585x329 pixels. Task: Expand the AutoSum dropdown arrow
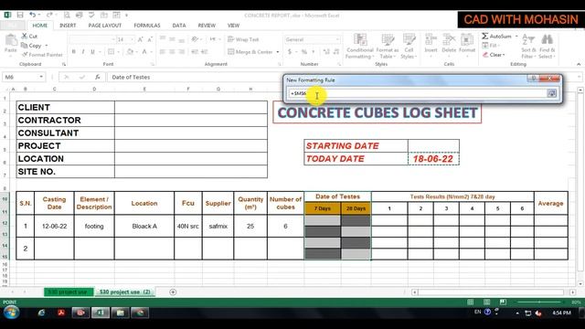tap(516, 37)
